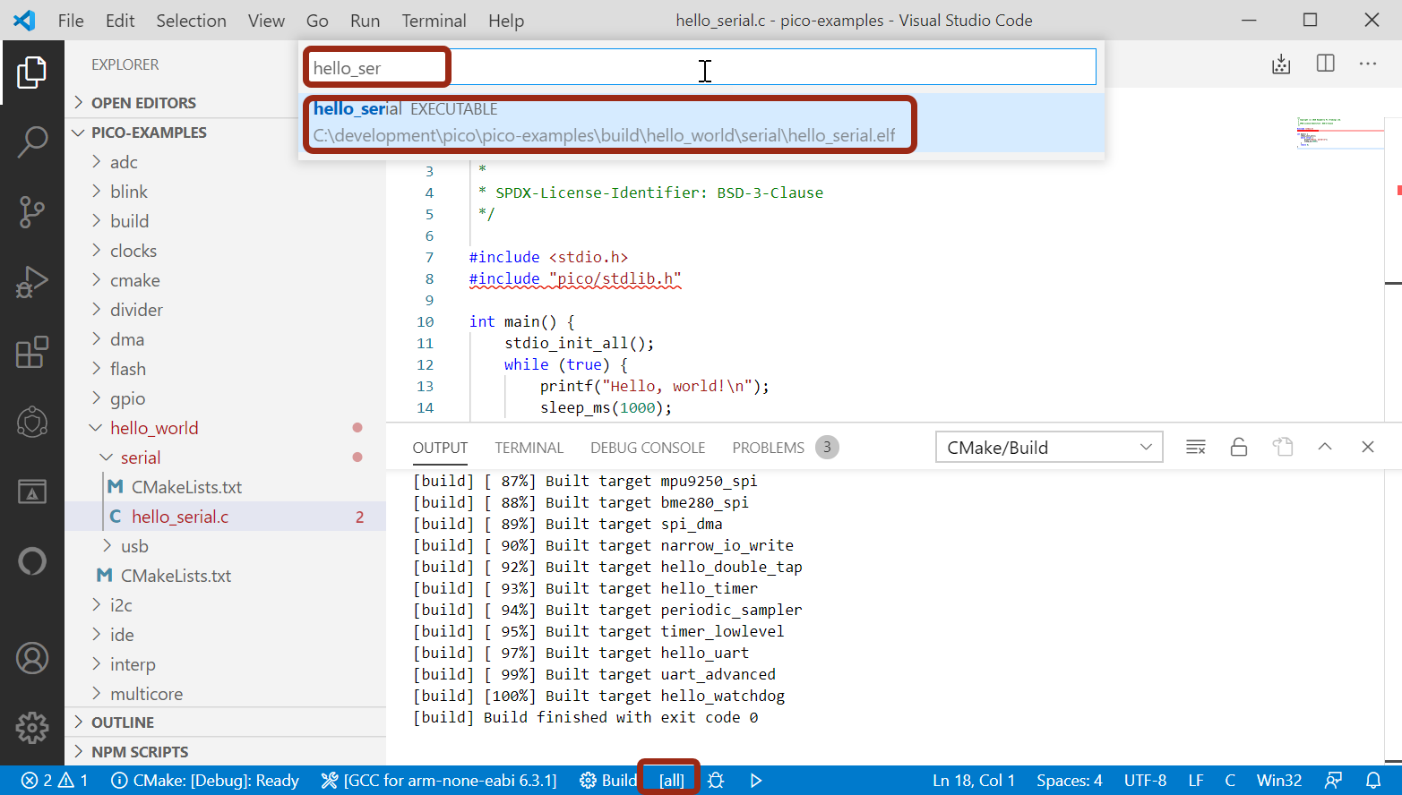Viewport: 1402px width, 795px height.
Task: Collapse the PICO-EXAMPLES section
Action: (225, 132)
